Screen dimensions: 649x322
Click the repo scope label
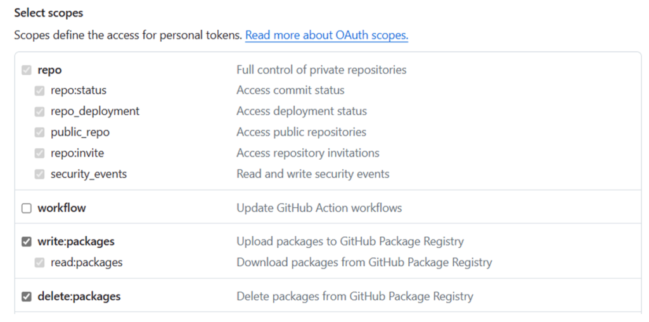tap(49, 70)
